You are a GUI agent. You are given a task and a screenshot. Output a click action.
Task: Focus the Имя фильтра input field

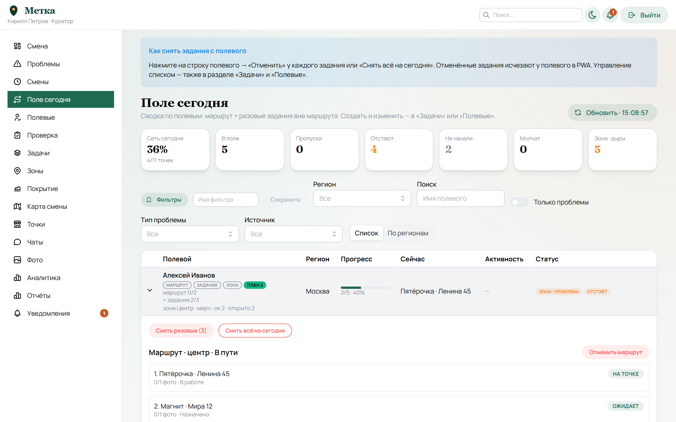click(226, 200)
